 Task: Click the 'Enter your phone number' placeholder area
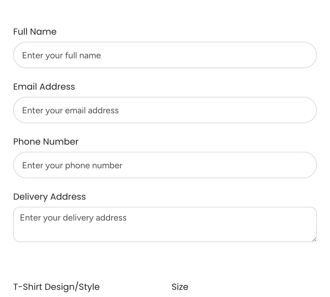[72, 165]
